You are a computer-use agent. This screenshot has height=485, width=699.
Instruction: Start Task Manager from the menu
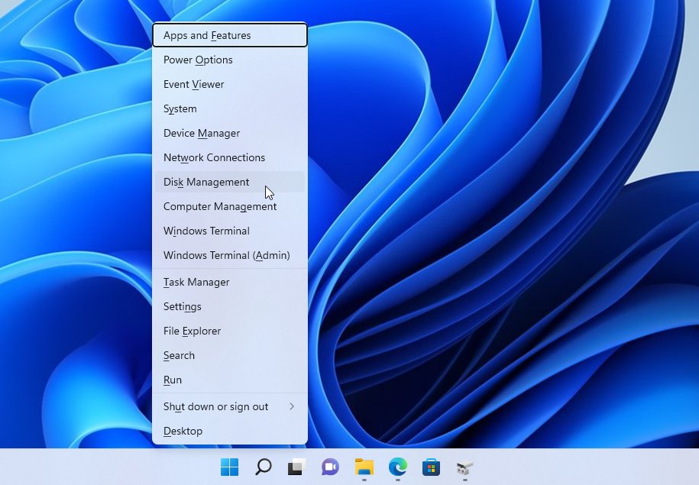click(230, 282)
